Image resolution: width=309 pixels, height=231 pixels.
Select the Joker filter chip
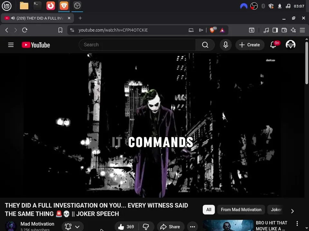click(x=276, y=210)
